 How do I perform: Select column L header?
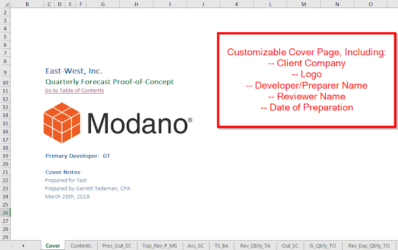click(x=270, y=4)
